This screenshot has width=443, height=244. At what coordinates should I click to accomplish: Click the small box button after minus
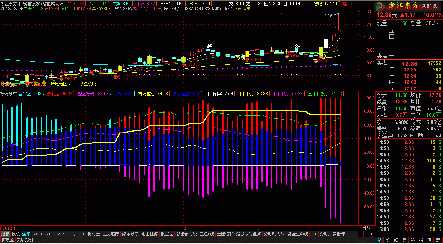pyautogui.click(x=372, y=234)
